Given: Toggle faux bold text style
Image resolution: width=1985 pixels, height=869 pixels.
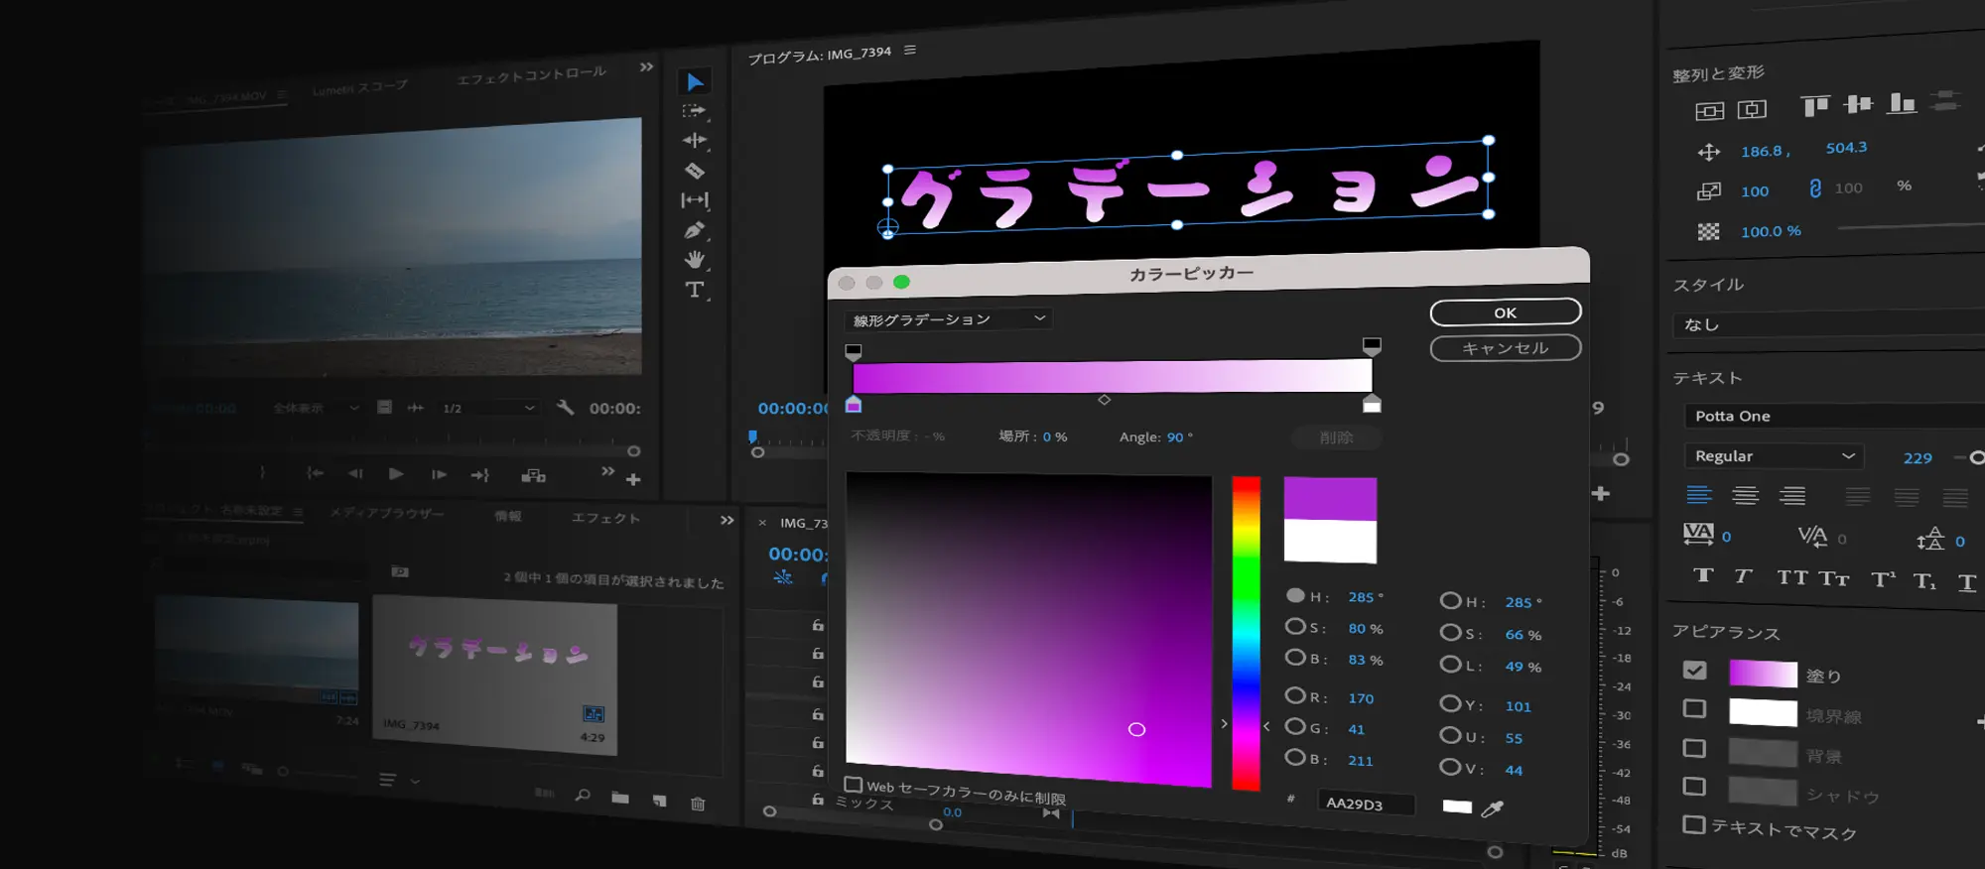Looking at the screenshot, I should [1703, 574].
